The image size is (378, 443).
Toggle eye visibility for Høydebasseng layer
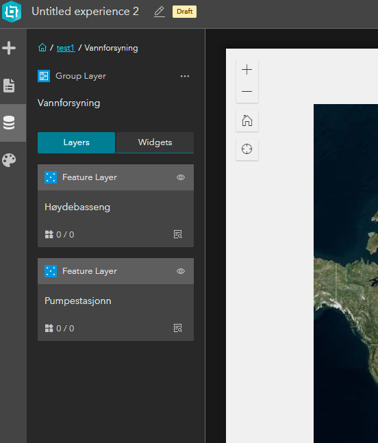coord(181,177)
